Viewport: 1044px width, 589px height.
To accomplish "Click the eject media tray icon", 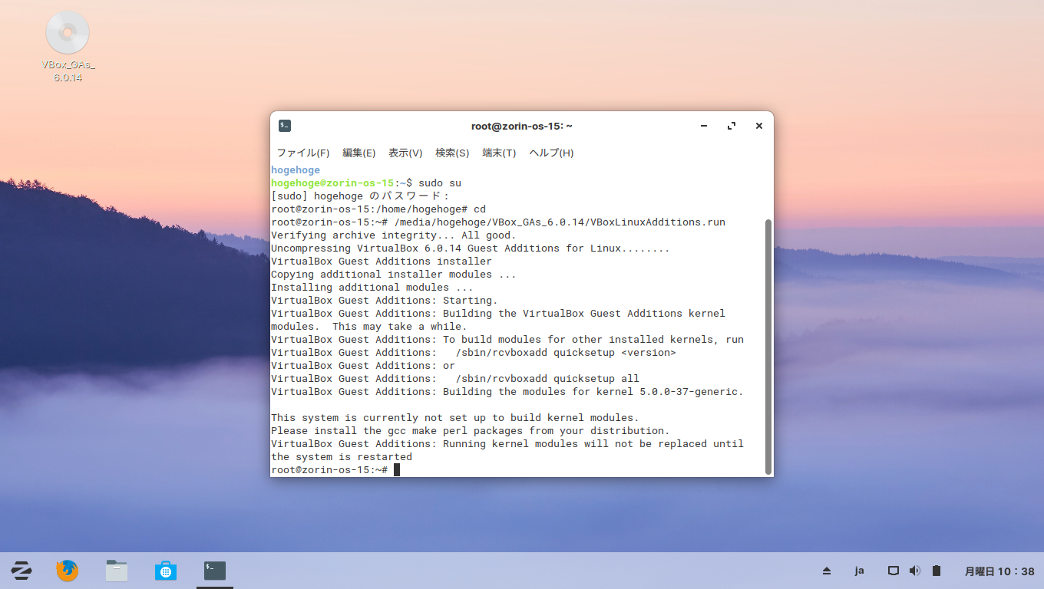I will pos(827,571).
